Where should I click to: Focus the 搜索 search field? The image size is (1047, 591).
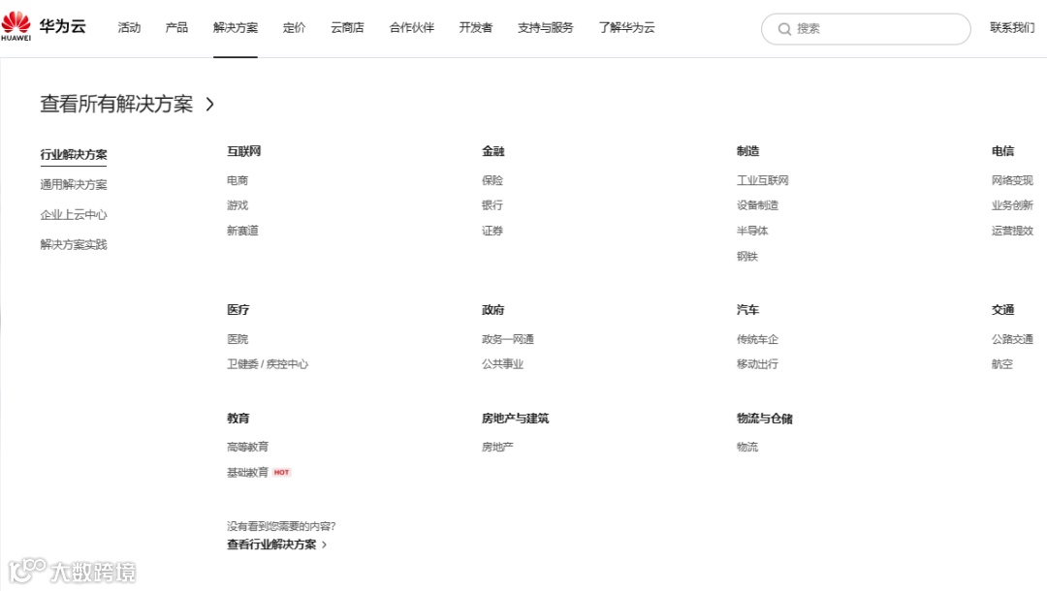pyautogui.click(x=866, y=29)
